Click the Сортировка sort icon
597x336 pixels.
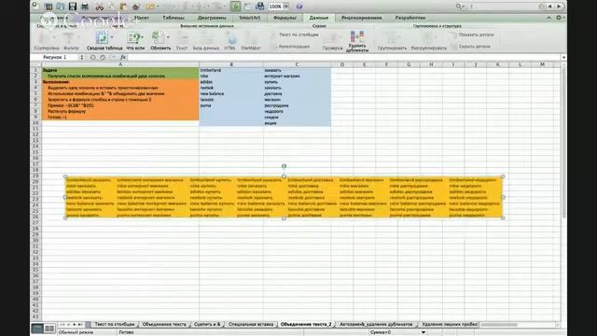[45, 38]
